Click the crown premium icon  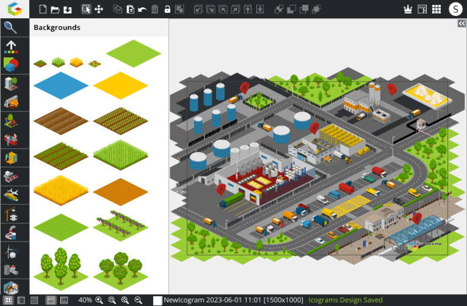pyautogui.click(x=408, y=9)
